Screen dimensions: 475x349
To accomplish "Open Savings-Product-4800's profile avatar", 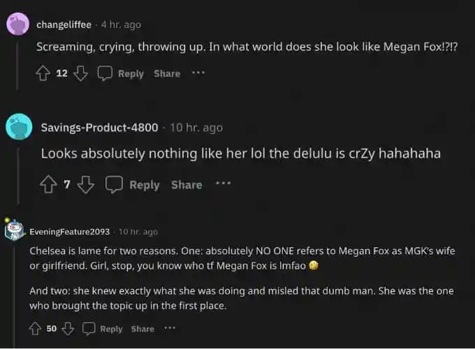I will pyautogui.click(x=19, y=126).
